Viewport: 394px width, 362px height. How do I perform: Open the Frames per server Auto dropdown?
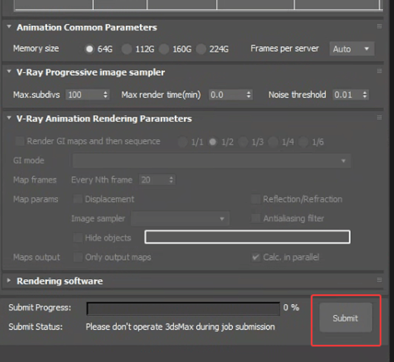352,49
